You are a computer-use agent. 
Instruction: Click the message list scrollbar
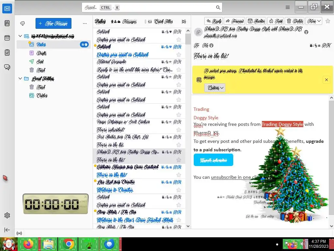(x=188, y=39)
